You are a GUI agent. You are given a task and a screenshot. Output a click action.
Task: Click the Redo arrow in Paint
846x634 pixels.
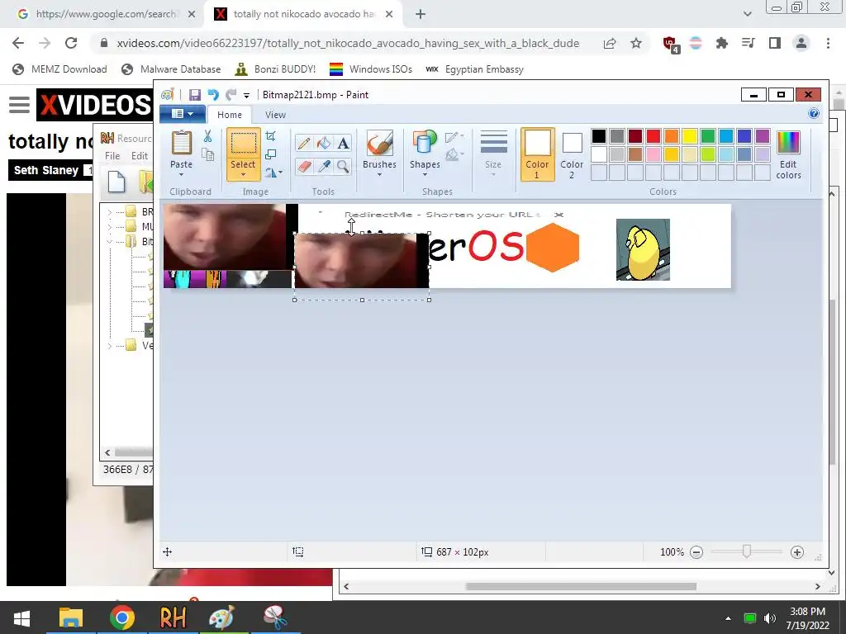[231, 95]
